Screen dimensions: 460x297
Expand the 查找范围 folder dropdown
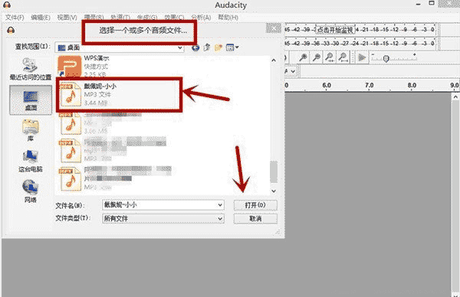pyautogui.click(x=180, y=47)
